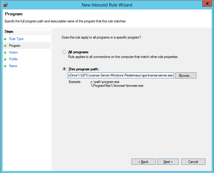Click the New Inbound Rule Wizard title text
Screen dimensions: 214x173
point(107,5)
